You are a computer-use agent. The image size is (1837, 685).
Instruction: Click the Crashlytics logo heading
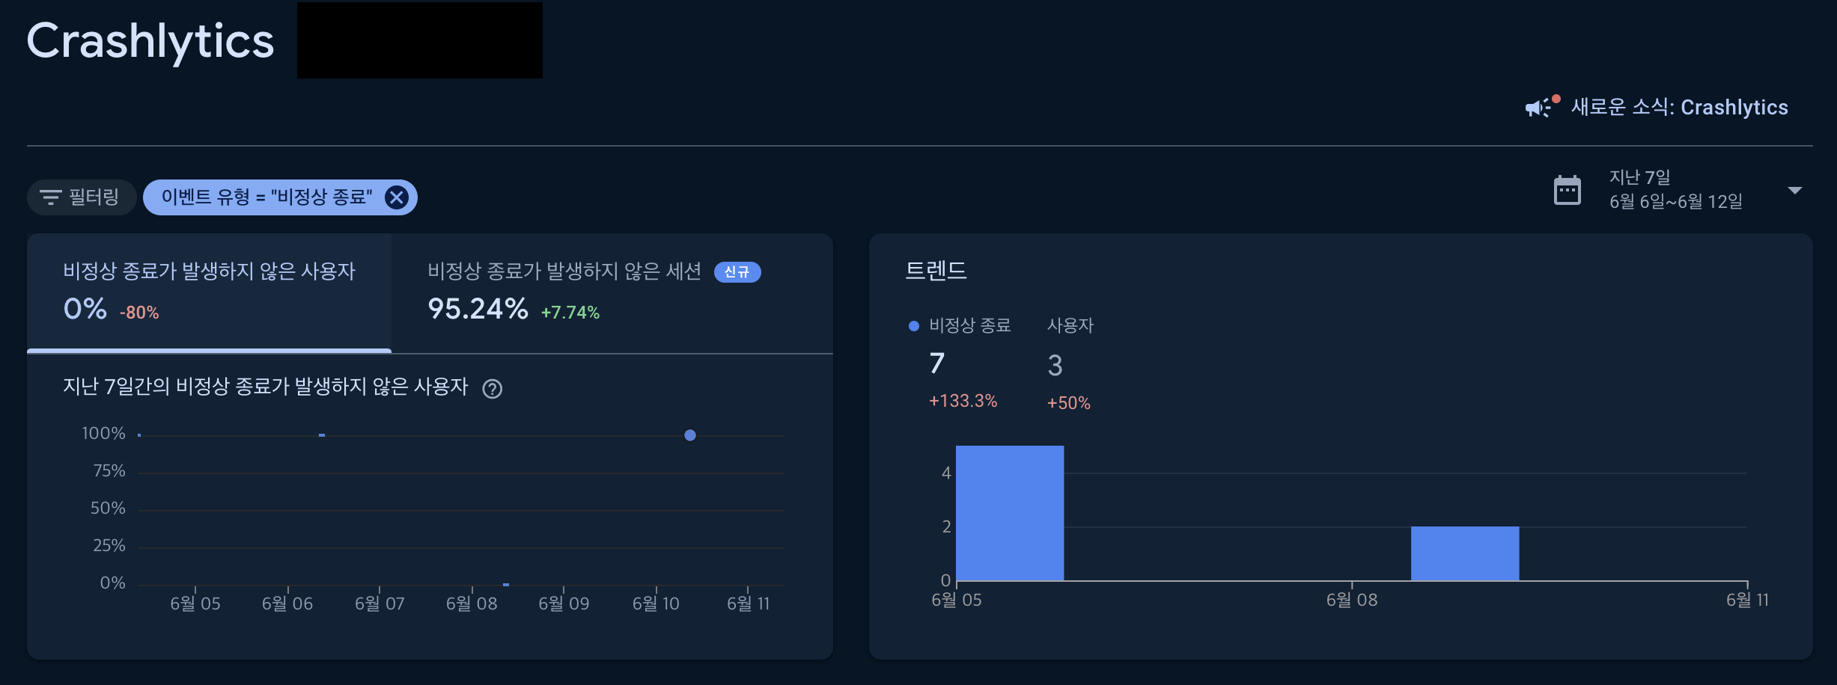pyautogui.click(x=149, y=41)
